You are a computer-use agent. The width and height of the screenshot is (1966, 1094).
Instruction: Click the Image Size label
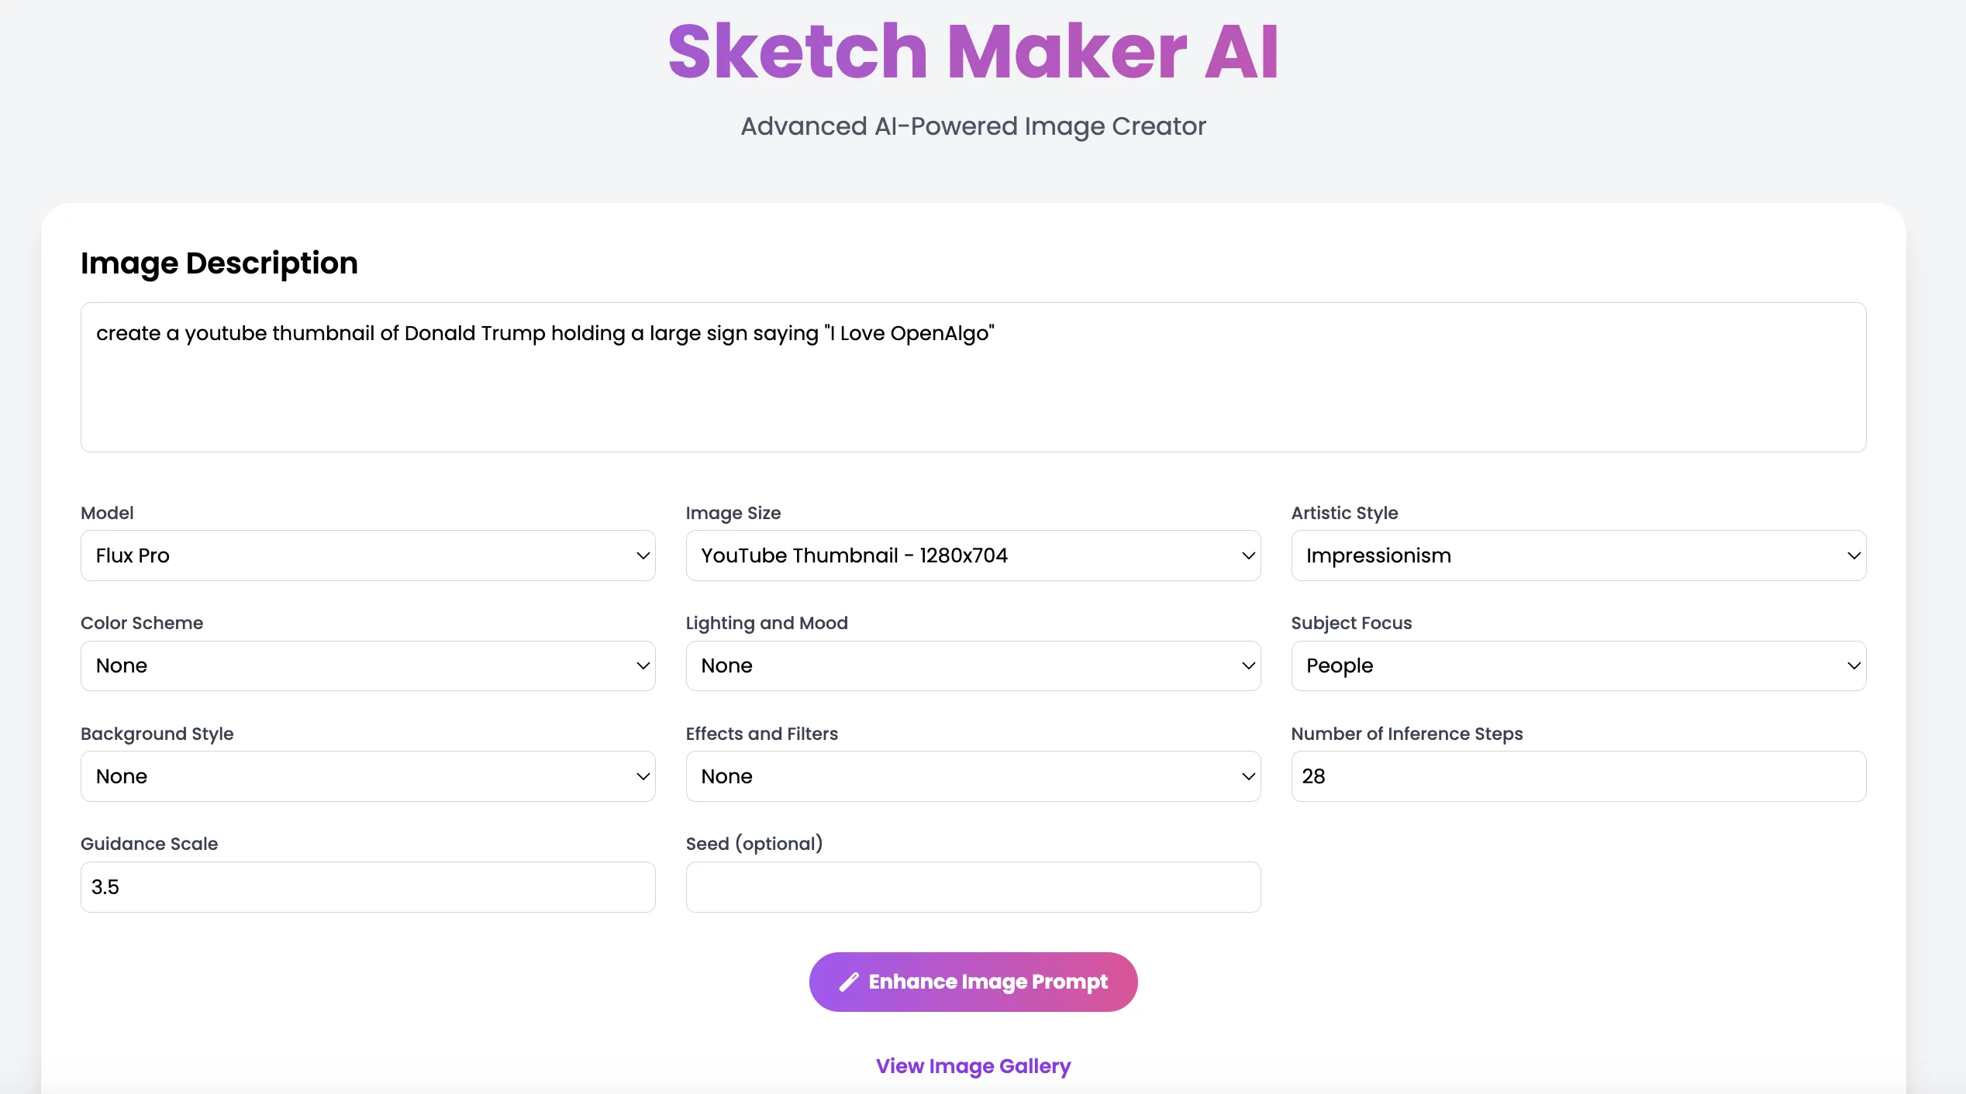coord(733,513)
